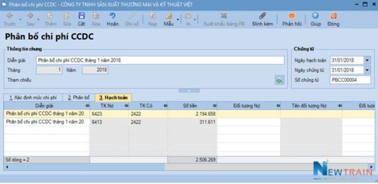This screenshot has width=378, height=184.
Task: Click Đối tượng Nợ cell in 6423 row
Action: click(x=249, y=114)
